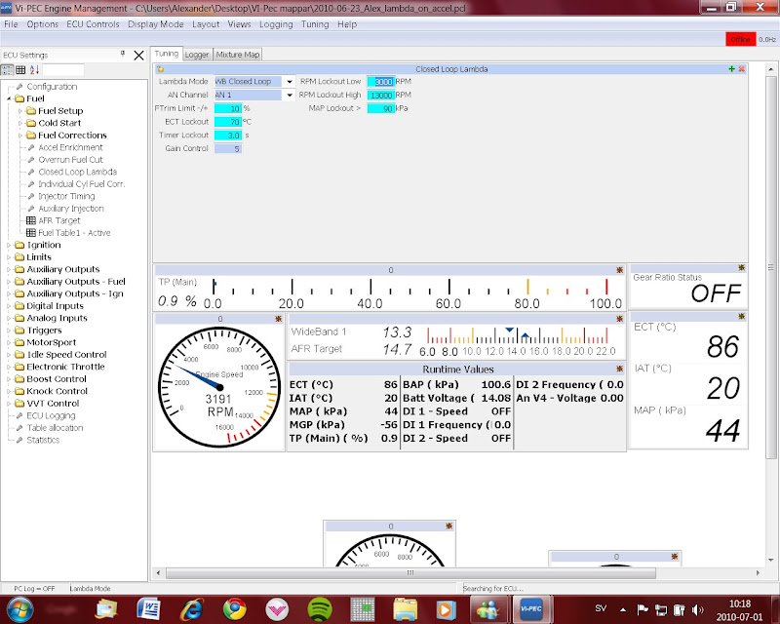Open the AFR Target table item
The height and width of the screenshot is (624, 780).
click(59, 220)
